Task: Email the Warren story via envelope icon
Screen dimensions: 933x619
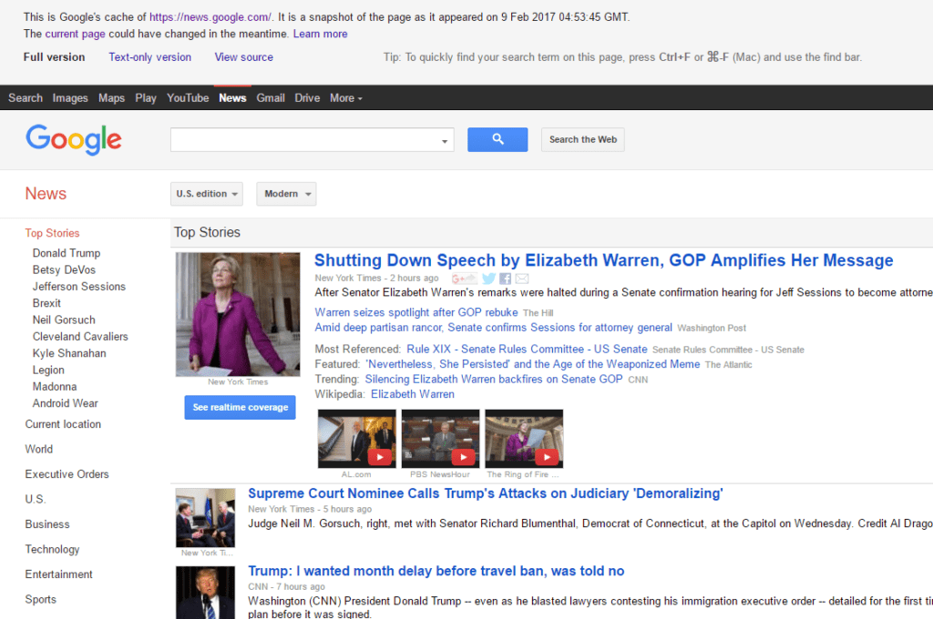Action: [522, 279]
